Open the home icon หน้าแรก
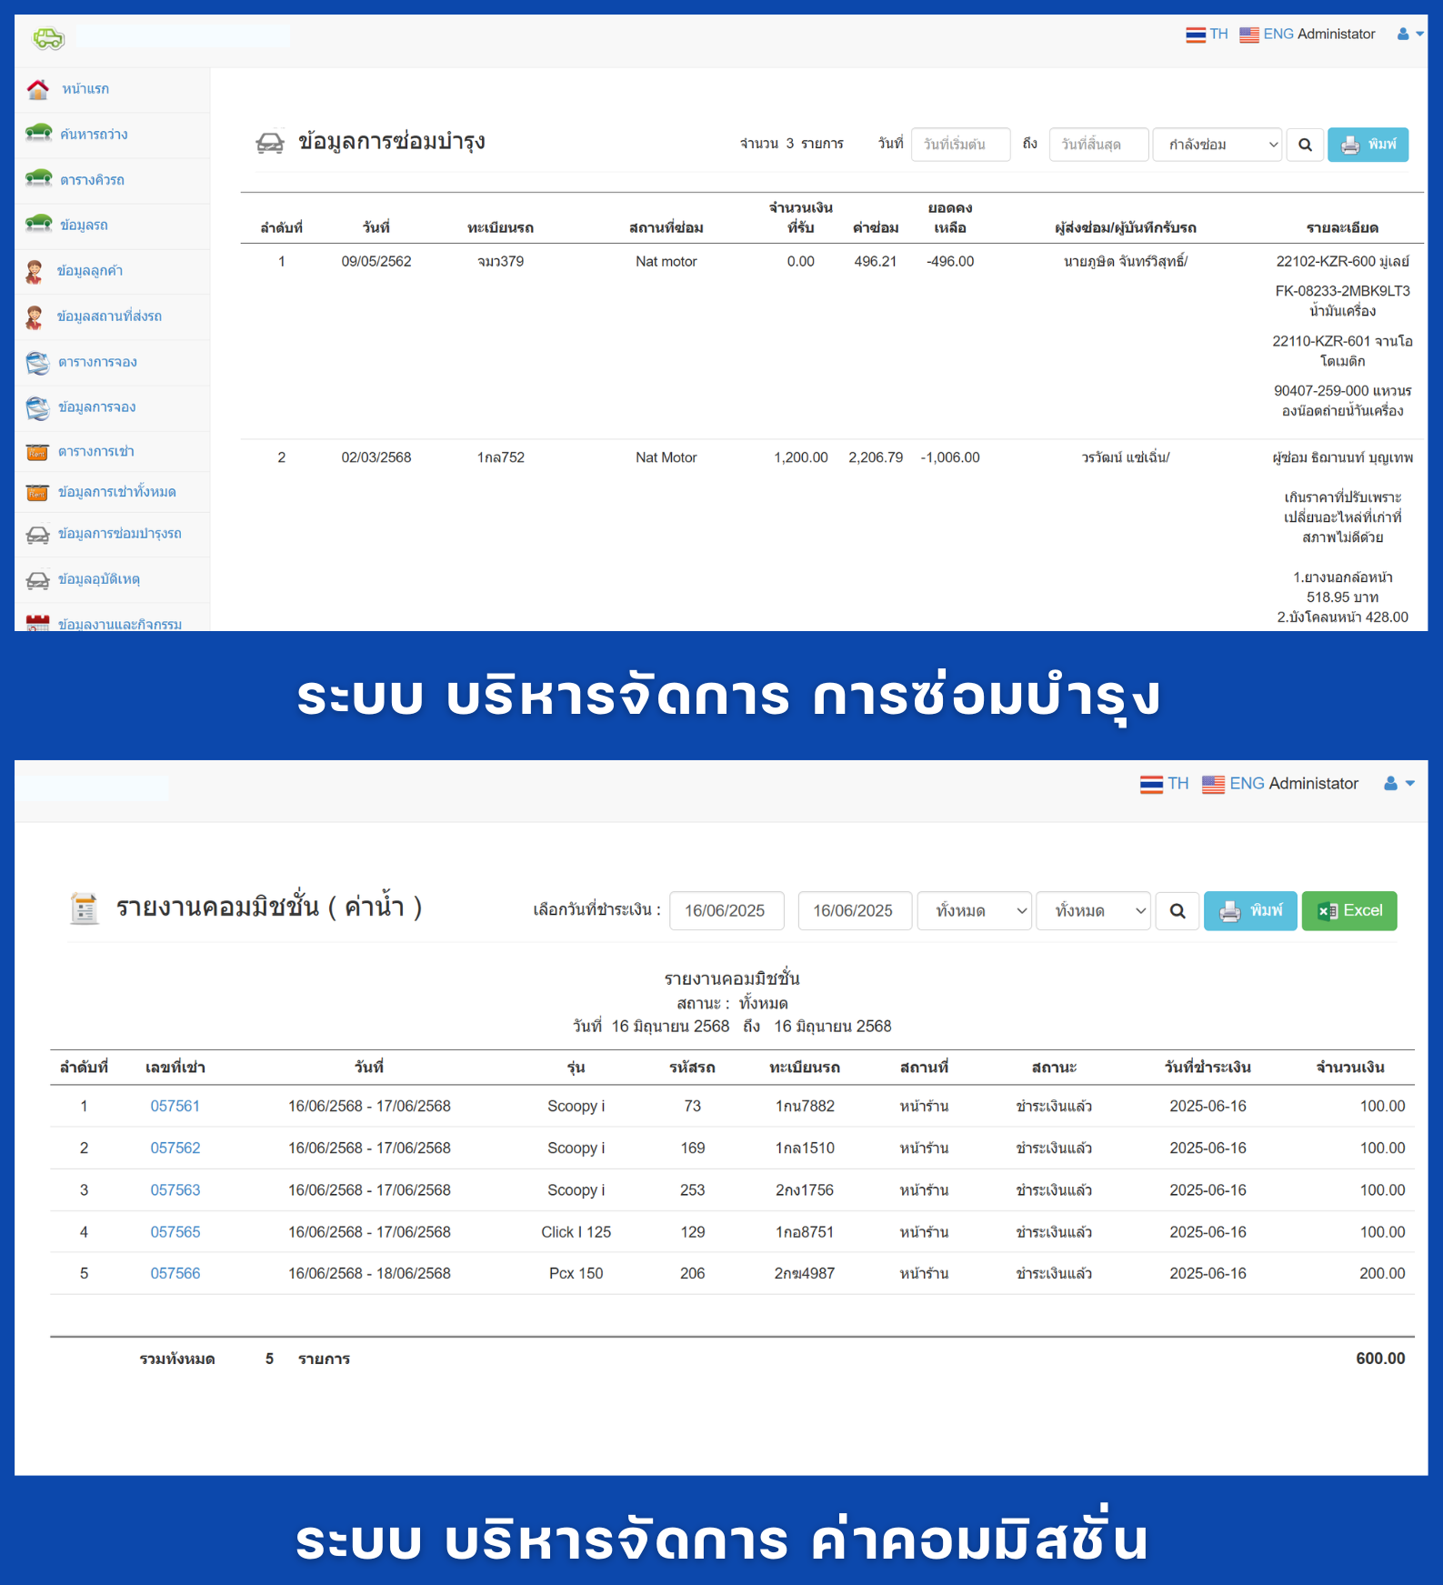 pyautogui.click(x=38, y=89)
